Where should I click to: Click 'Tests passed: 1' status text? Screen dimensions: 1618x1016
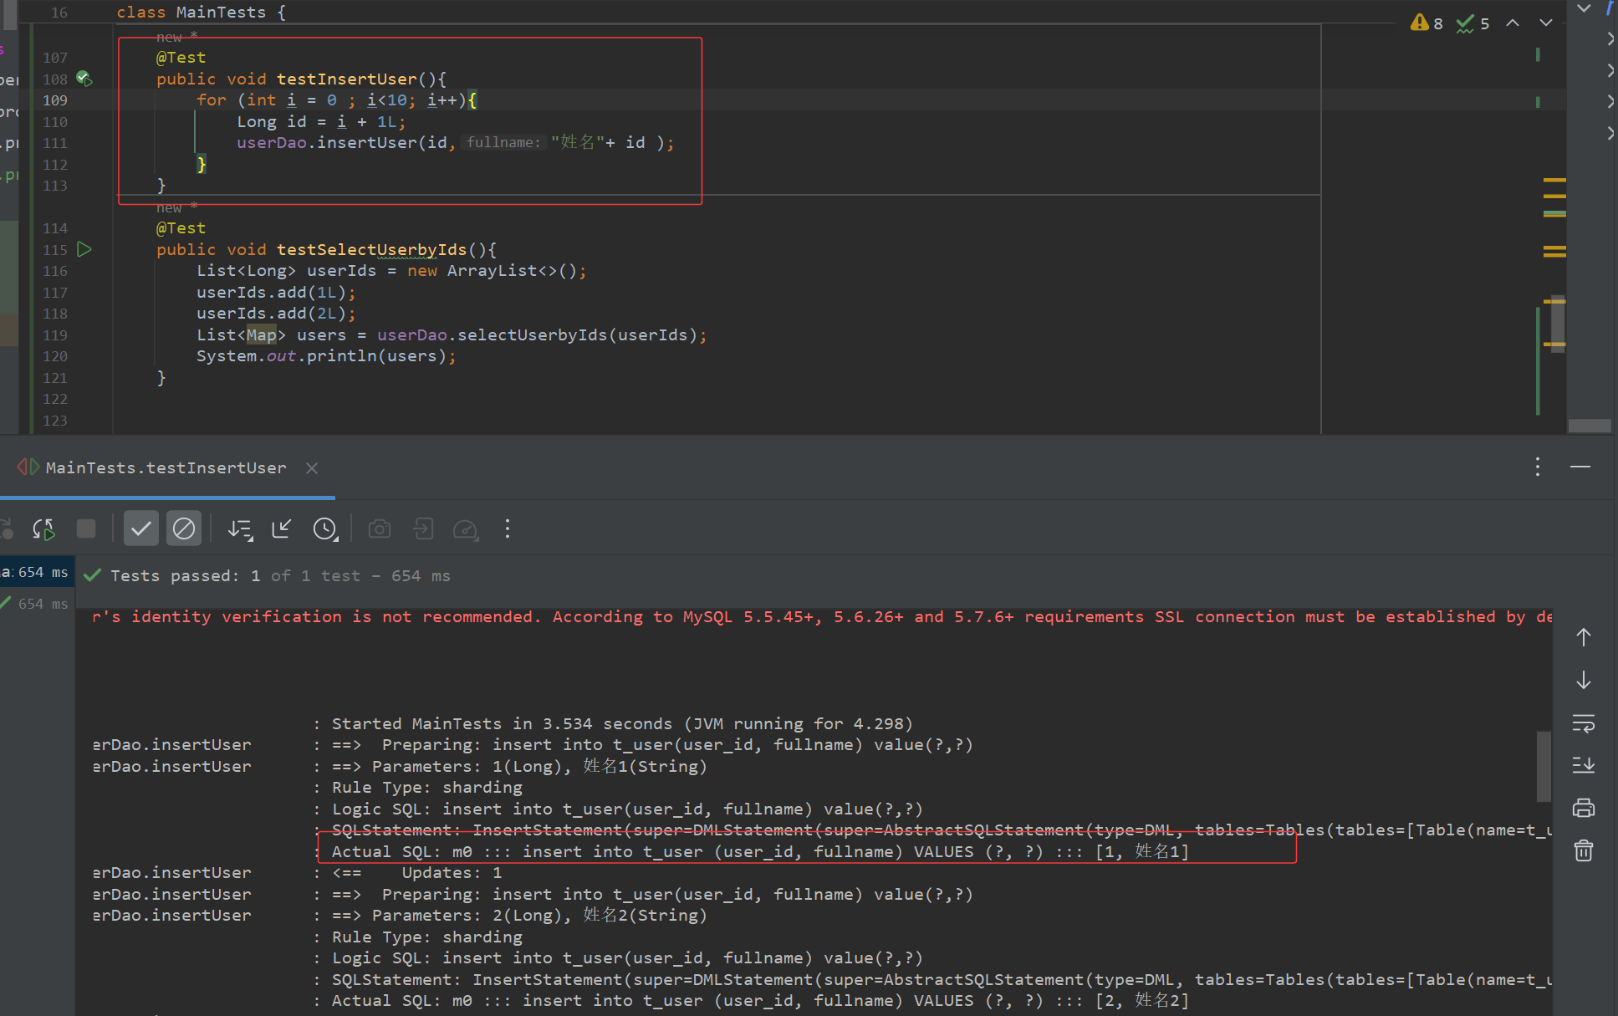(x=186, y=576)
